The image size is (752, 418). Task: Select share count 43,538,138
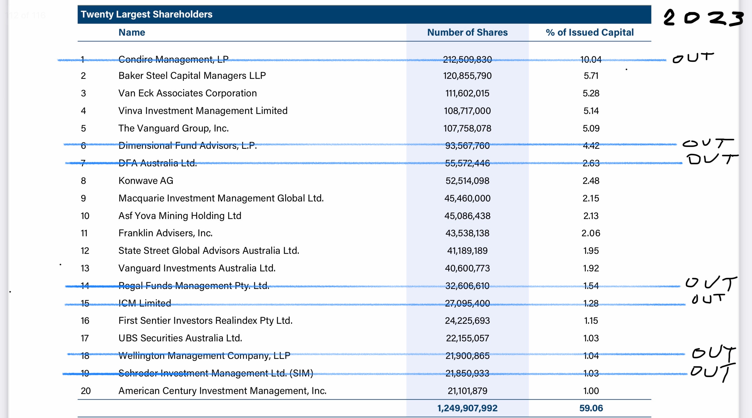pos(467,233)
